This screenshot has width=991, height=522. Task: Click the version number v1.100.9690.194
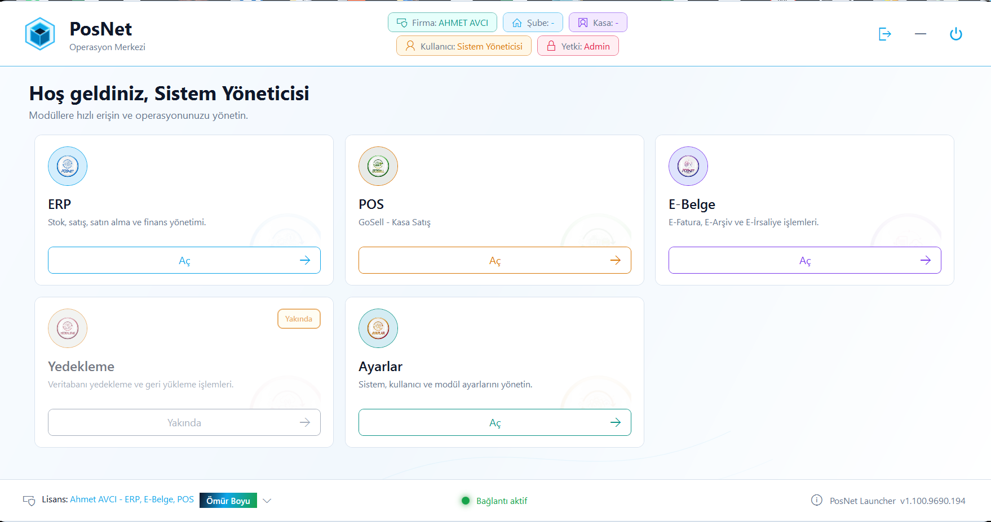[x=933, y=501]
